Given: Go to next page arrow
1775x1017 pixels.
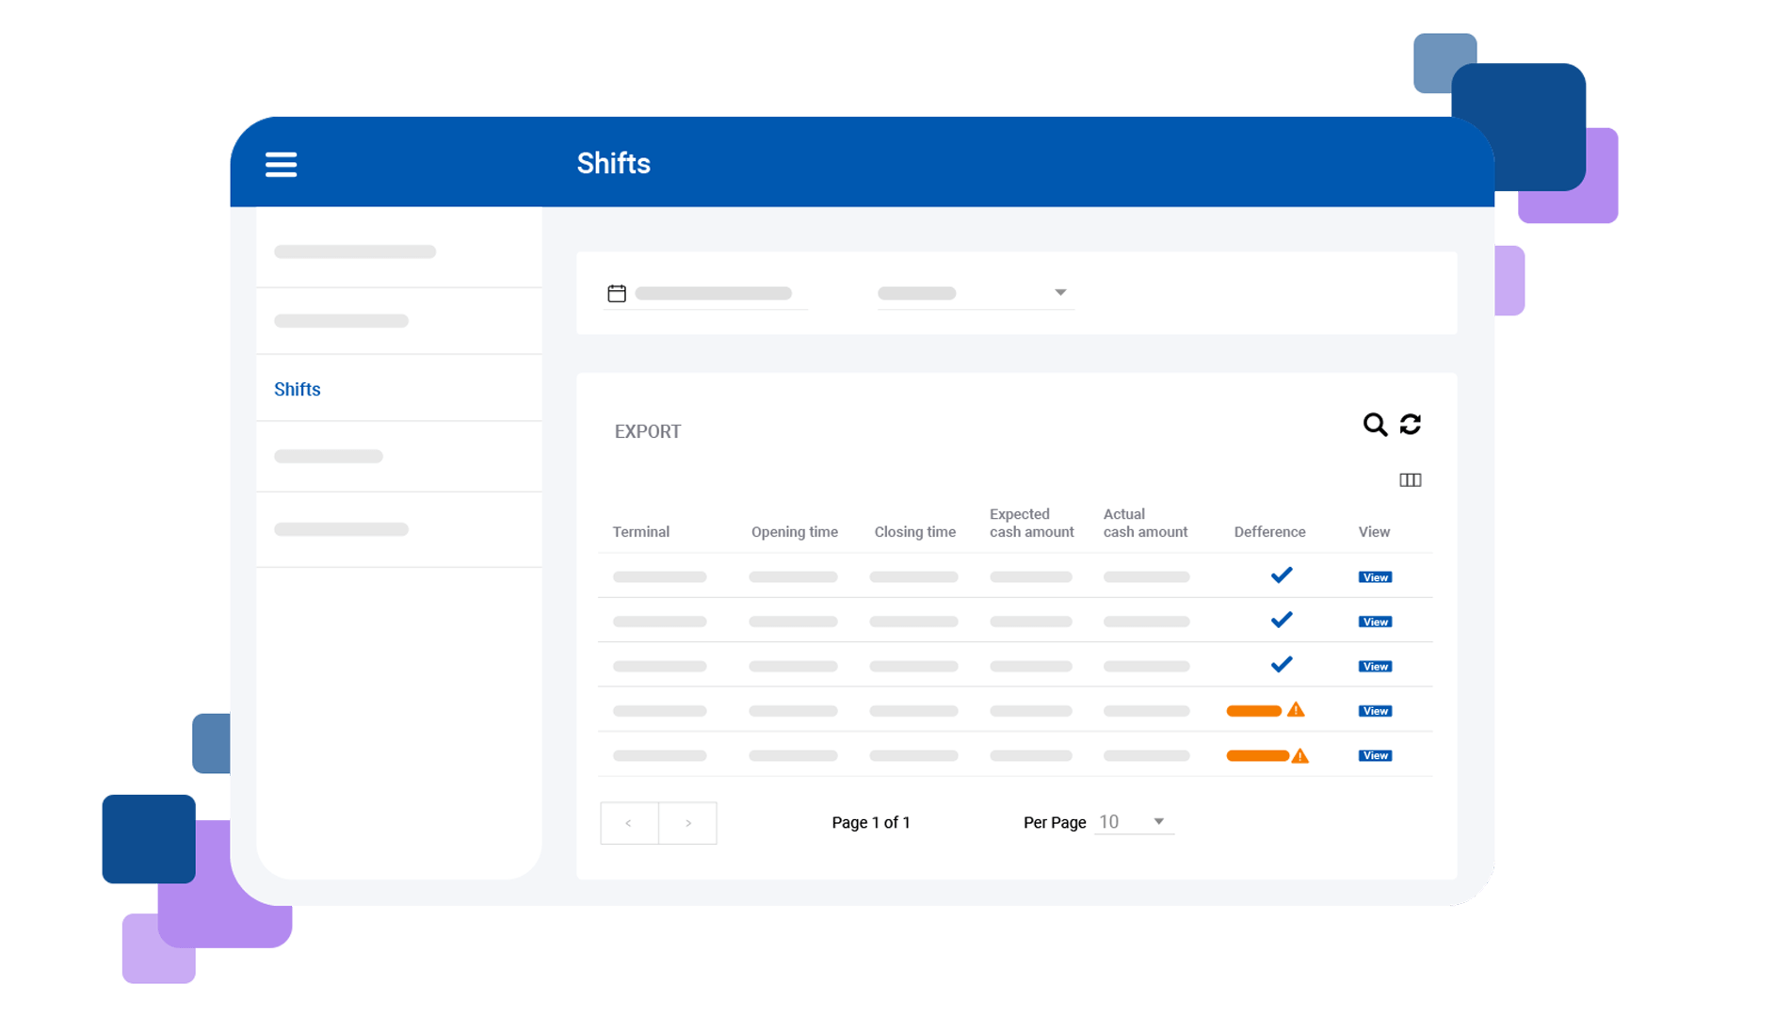Looking at the screenshot, I should pos(688,823).
